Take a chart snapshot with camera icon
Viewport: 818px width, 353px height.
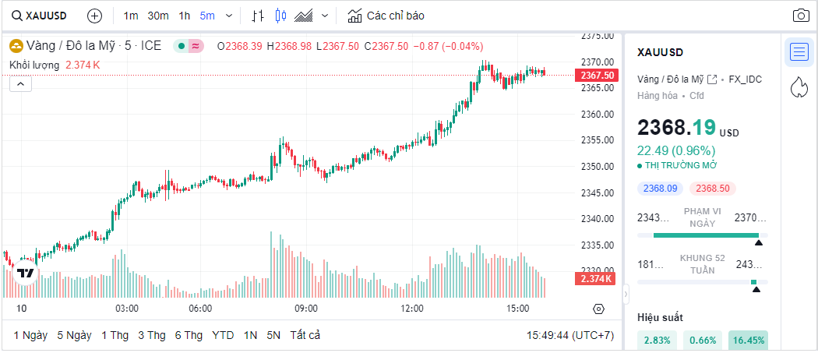point(801,16)
